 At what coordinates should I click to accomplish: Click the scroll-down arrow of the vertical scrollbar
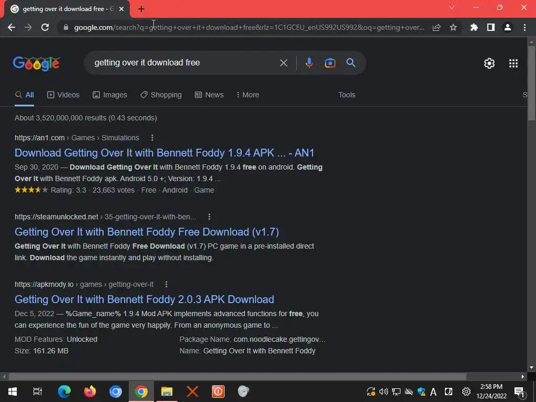pyautogui.click(x=531, y=367)
